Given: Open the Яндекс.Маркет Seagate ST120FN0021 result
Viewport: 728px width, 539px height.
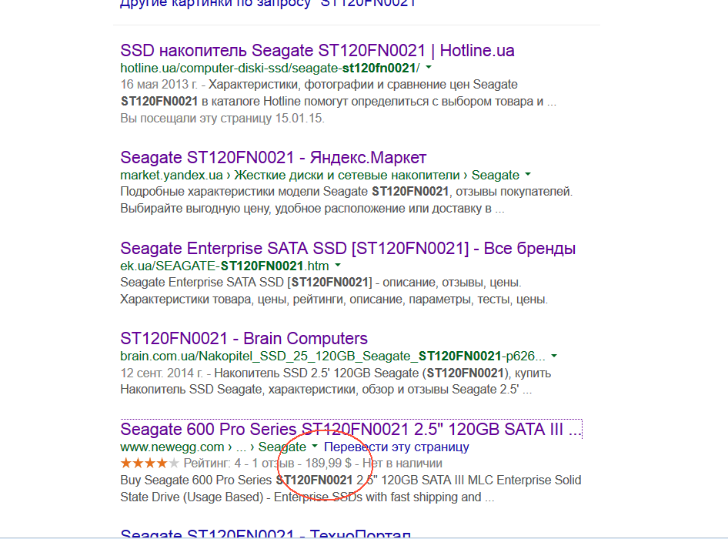Looking at the screenshot, I should coord(273,158).
